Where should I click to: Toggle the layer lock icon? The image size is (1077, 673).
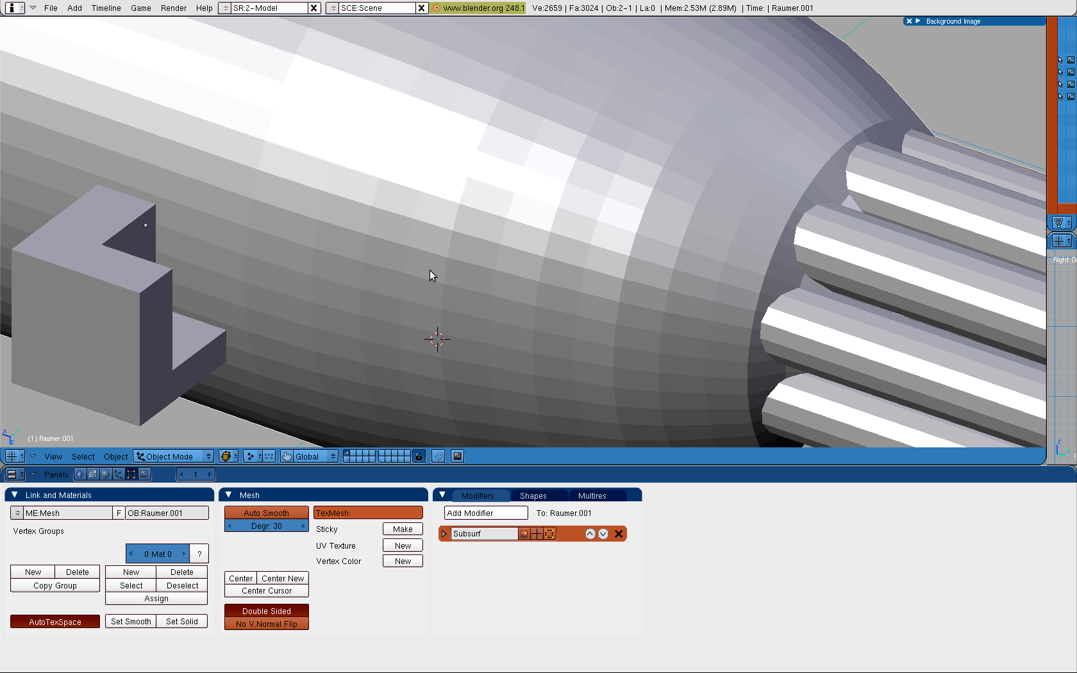[x=419, y=456]
